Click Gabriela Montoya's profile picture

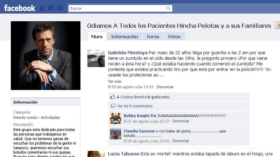(x=96, y=59)
